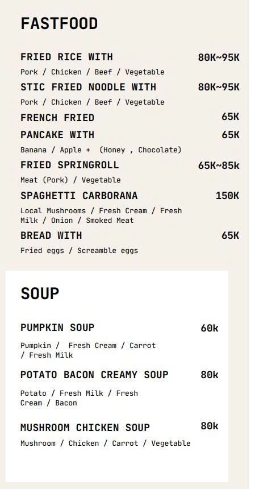Click the Springroll 65K~85k price
The image size is (255, 489).
(219, 165)
